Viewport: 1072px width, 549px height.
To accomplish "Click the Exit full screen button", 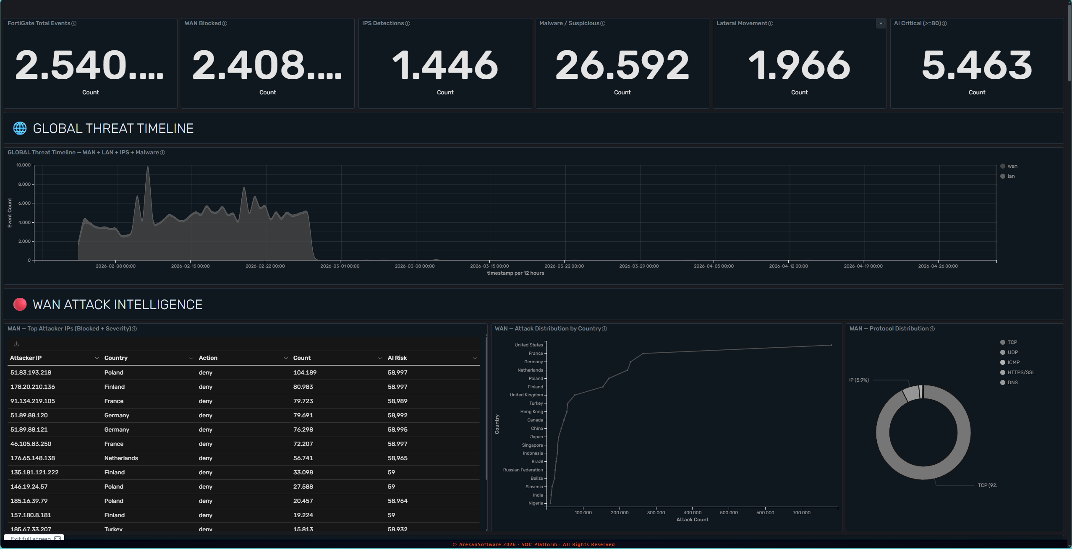I will click(34, 537).
